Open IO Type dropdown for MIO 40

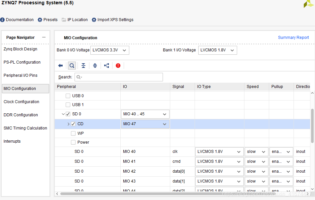tap(219, 152)
